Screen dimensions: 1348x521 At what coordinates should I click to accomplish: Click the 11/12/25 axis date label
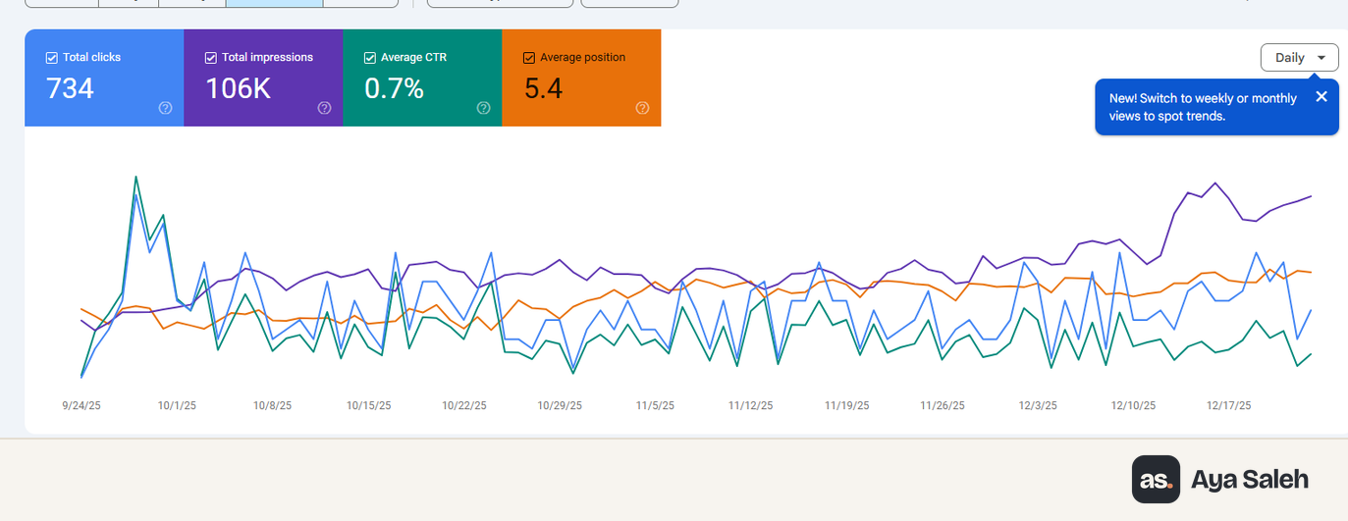click(751, 405)
